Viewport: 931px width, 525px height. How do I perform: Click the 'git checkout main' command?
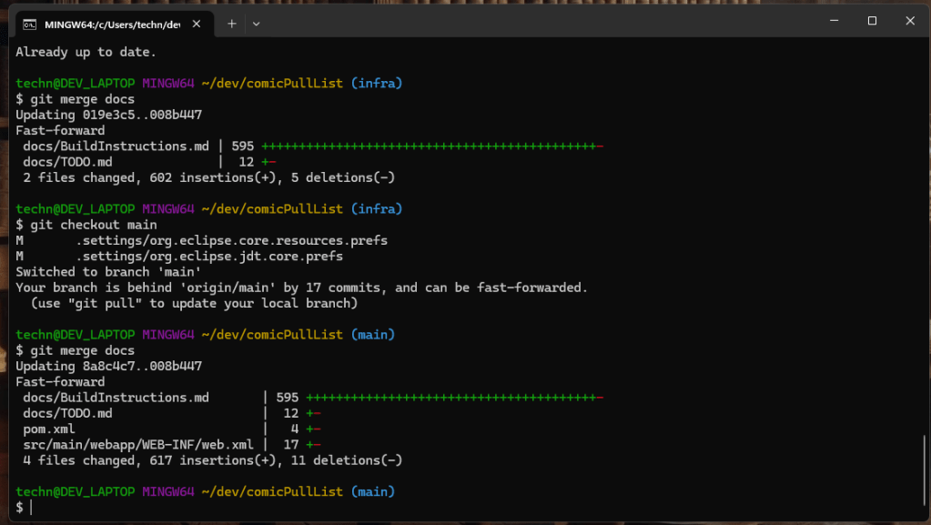pyautogui.click(x=94, y=225)
